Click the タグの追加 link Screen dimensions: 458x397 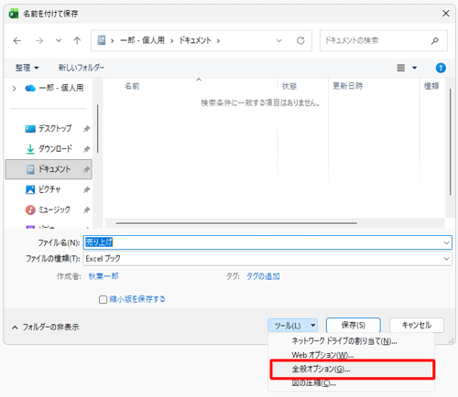[263, 276]
